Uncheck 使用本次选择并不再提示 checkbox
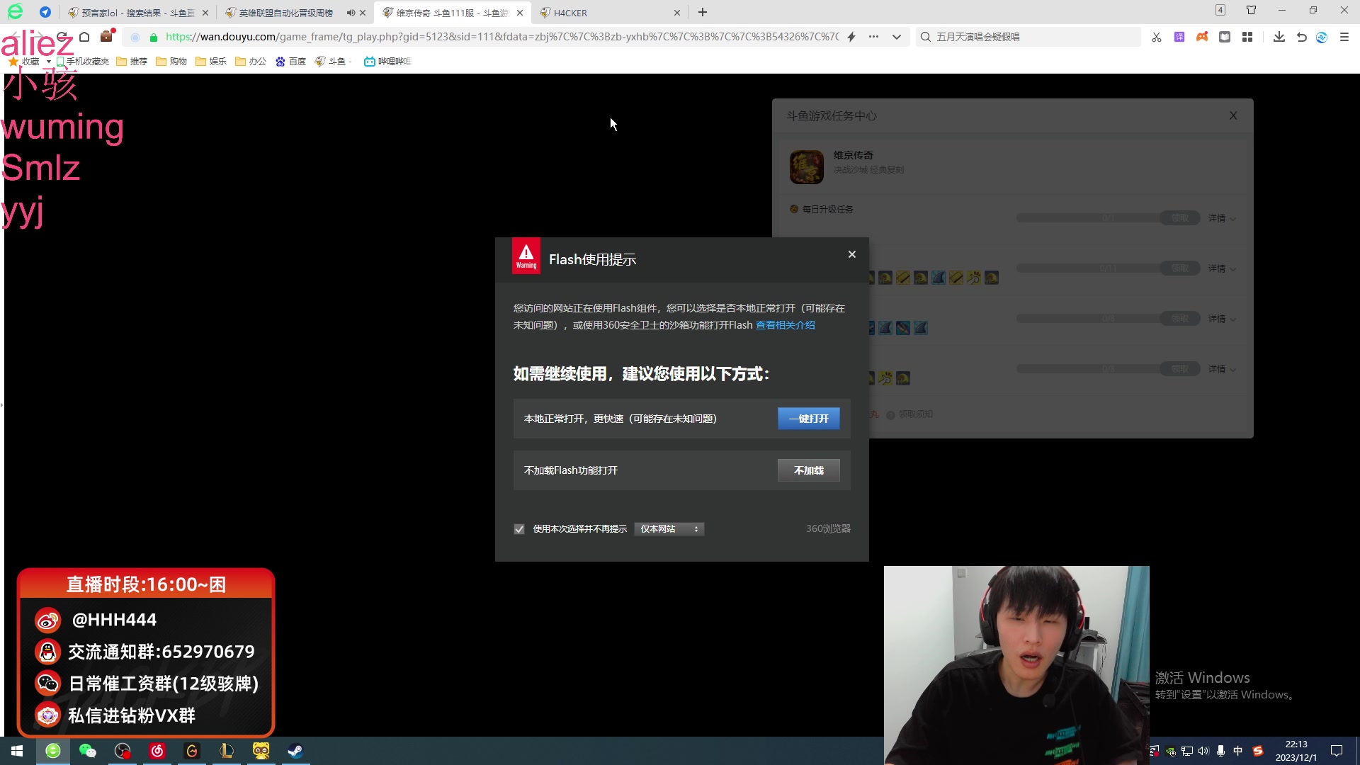Screen dimensions: 1360x765 519,529
